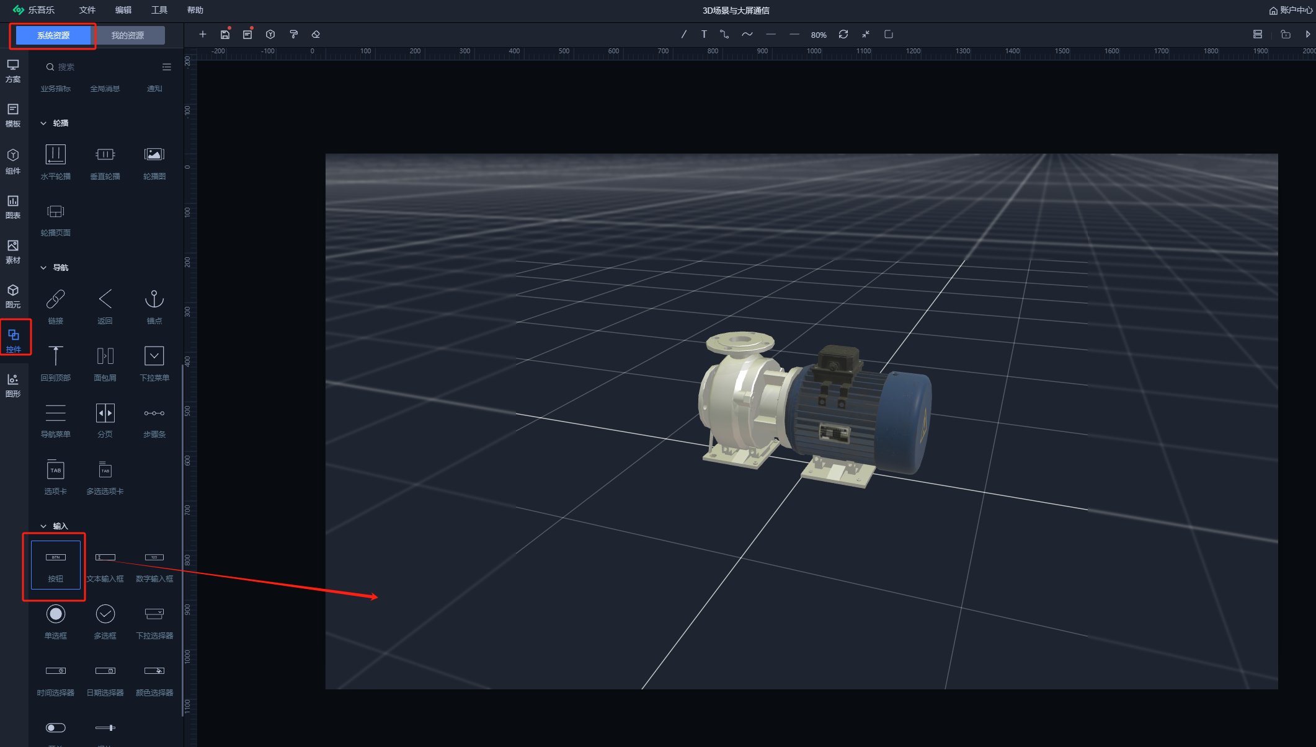The height and width of the screenshot is (747, 1316).
Task: Click the refresh view toolbar icon
Action: point(843,34)
